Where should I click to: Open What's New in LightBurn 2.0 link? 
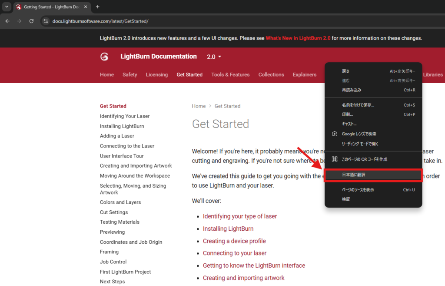coord(298,38)
